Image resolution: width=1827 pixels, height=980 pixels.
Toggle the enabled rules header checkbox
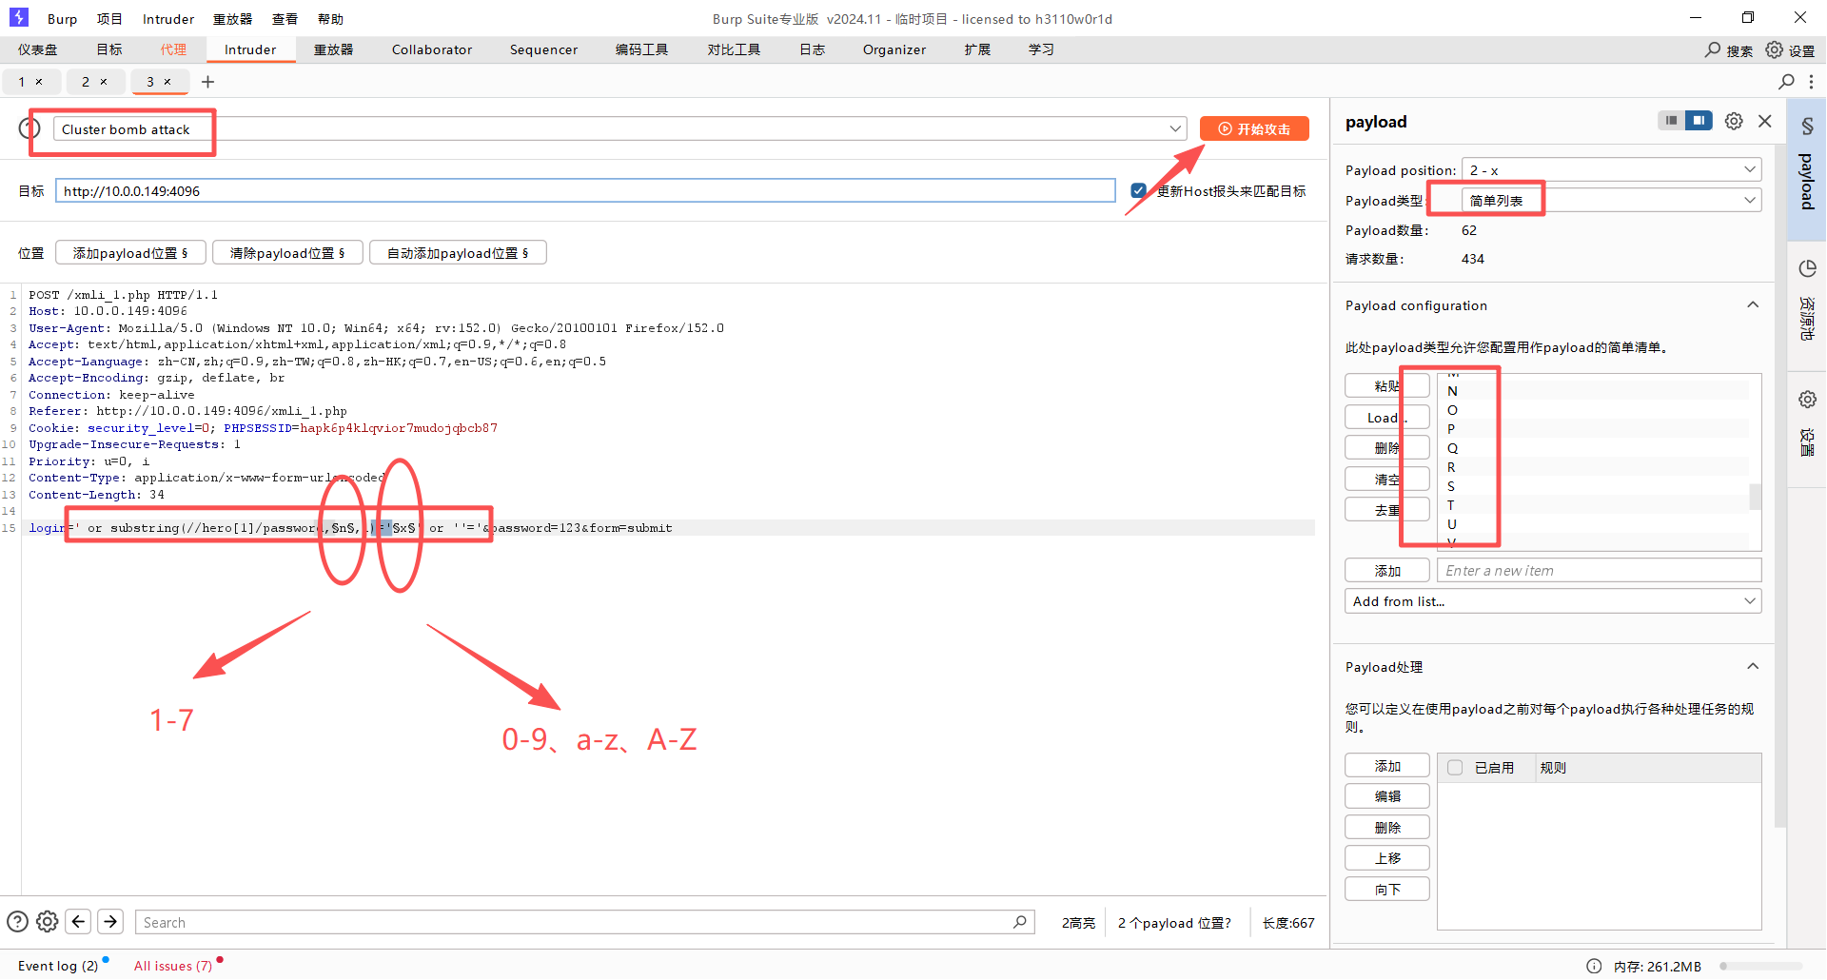(1455, 768)
